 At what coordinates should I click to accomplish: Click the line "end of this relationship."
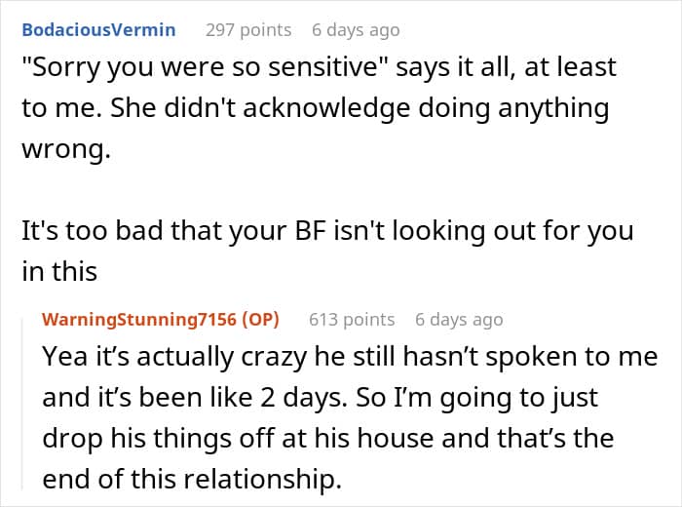tap(192, 479)
